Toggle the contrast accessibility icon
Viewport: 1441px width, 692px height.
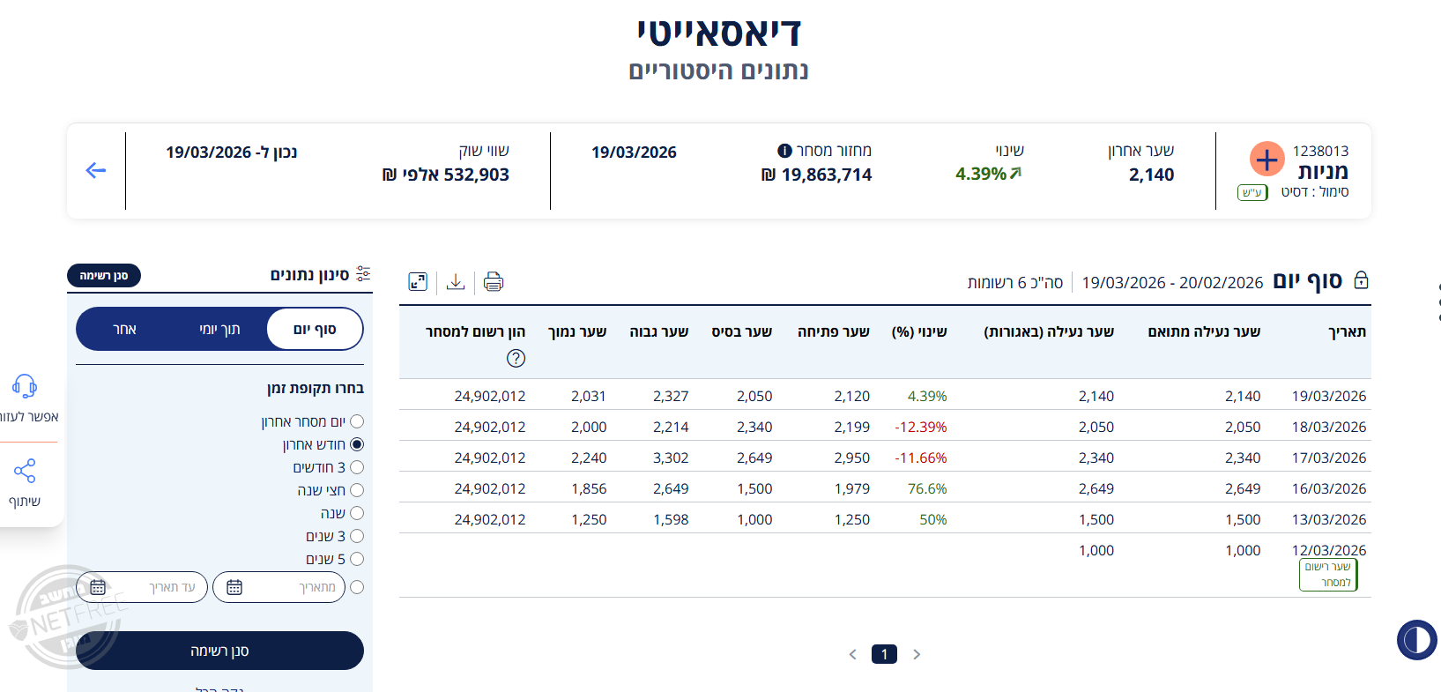pos(1416,639)
